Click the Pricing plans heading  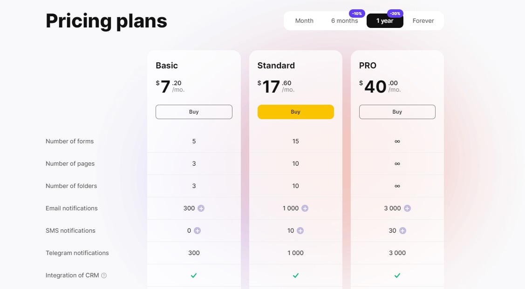tap(106, 20)
